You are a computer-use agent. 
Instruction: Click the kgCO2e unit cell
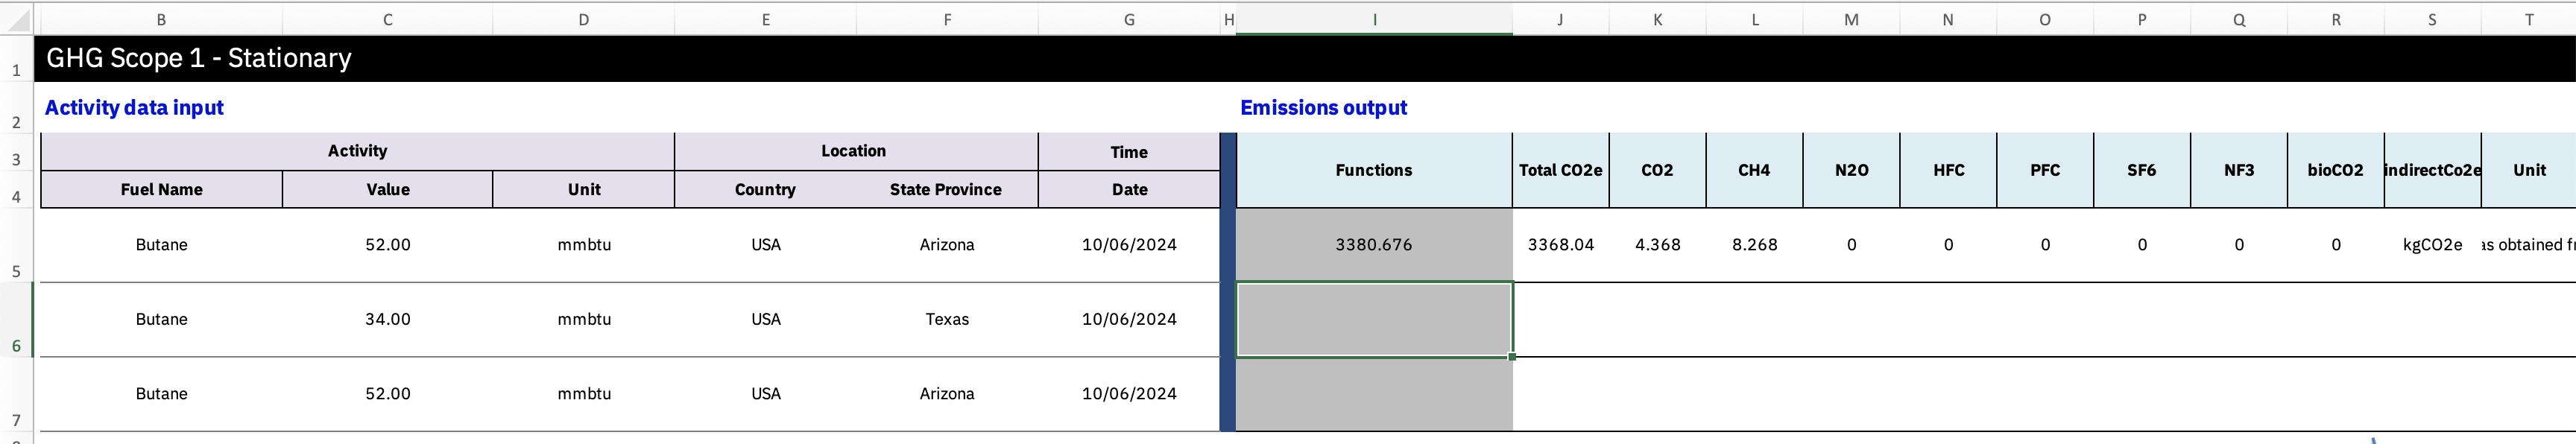2432,245
